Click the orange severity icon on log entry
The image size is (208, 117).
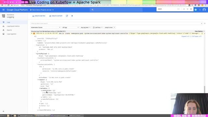click(34, 33)
